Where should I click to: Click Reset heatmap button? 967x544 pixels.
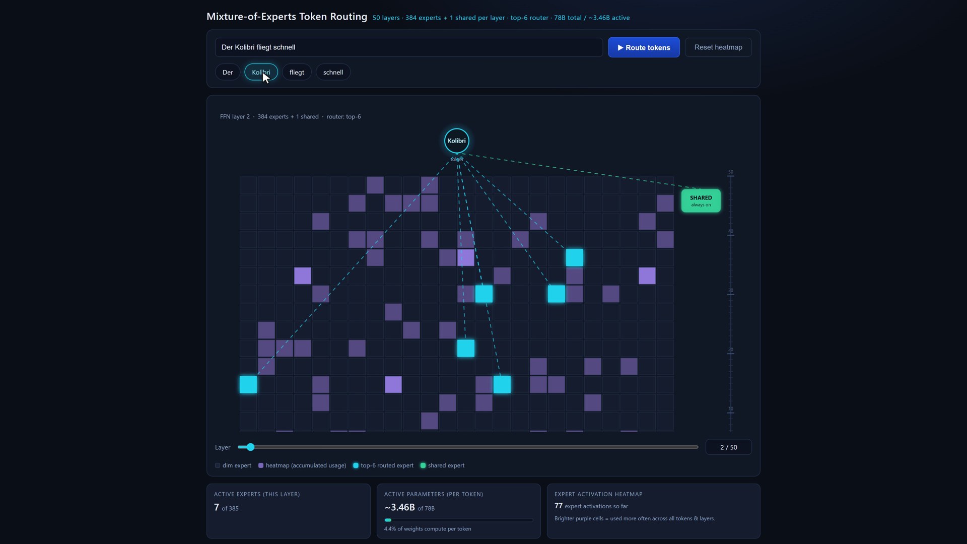click(x=718, y=47)
